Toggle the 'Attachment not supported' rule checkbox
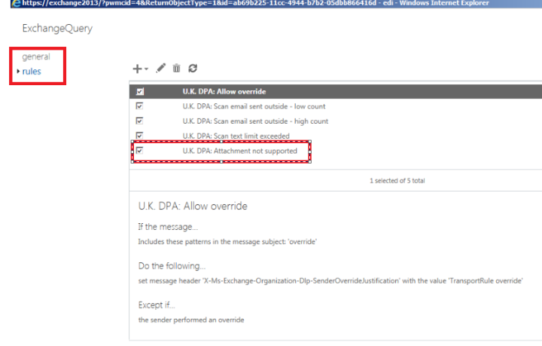Viewport: 542px width, 346px height. 139,151
